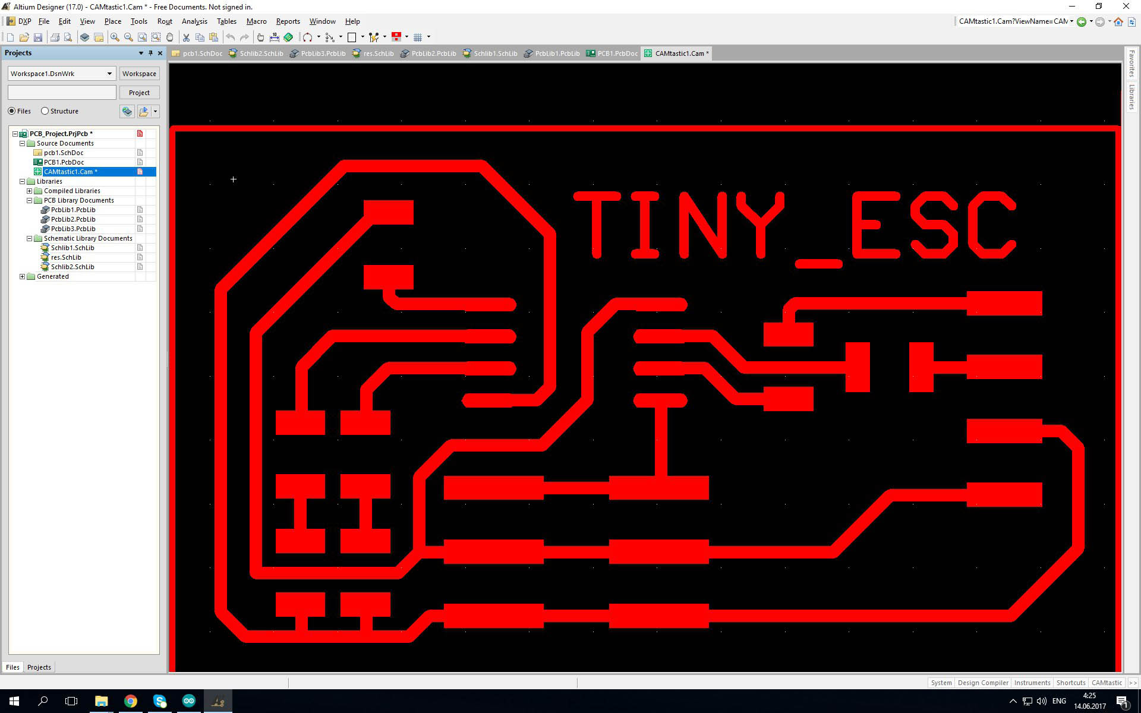
Task: Collapse the Source Documents folder
Action: click(23, 143)
